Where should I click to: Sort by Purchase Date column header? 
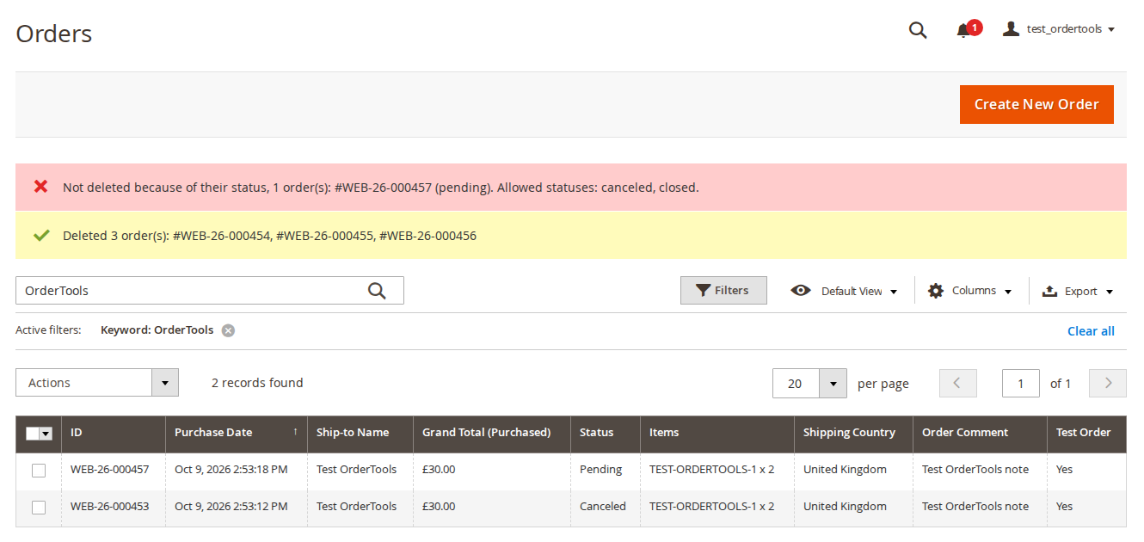(237, 434)
